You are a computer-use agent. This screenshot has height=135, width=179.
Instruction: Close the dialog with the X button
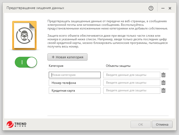click(x=170, y=8)
